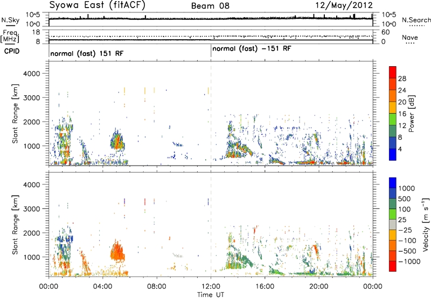Viewport: 431px width, 298px height.
Task: Click the yellow 16–20 dB Power colorbar segment
Action: (x=393, y=107)
